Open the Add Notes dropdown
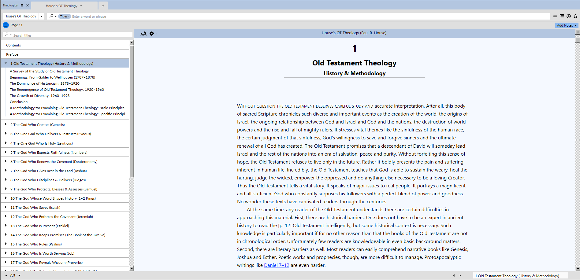 click(575, 25)
